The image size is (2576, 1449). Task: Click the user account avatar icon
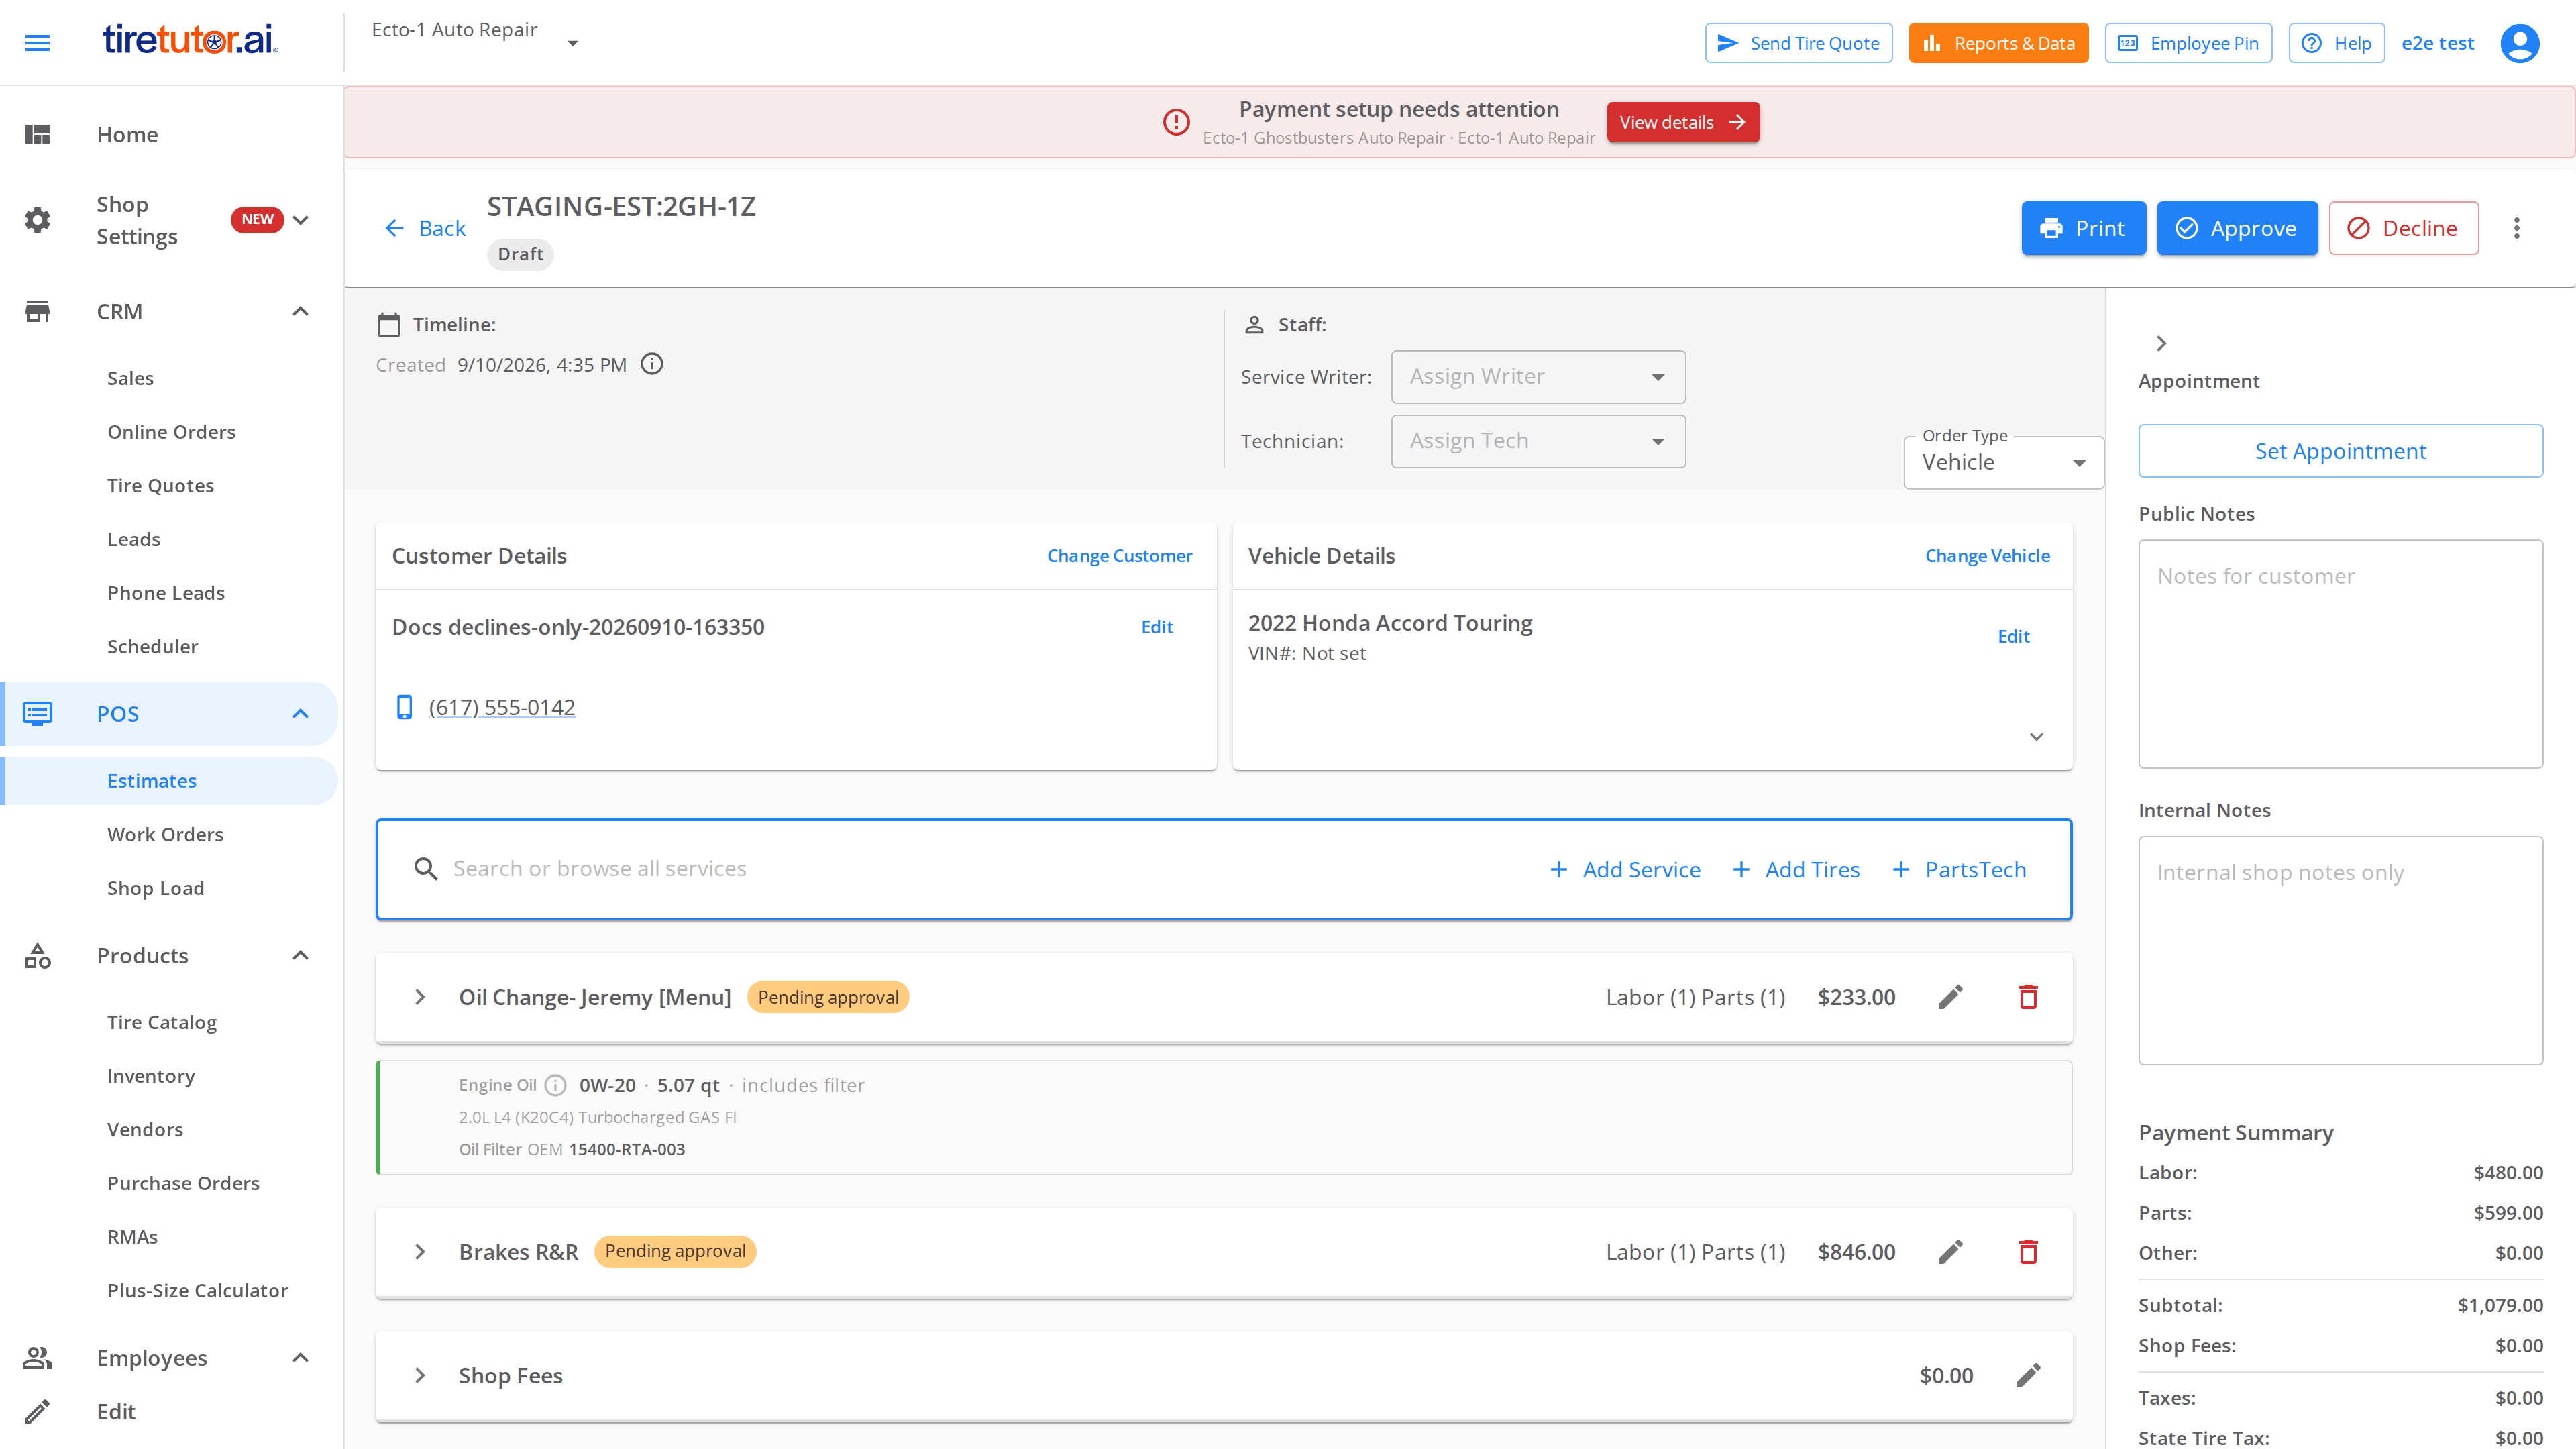pyautogui.click(x=2519, y=43)
